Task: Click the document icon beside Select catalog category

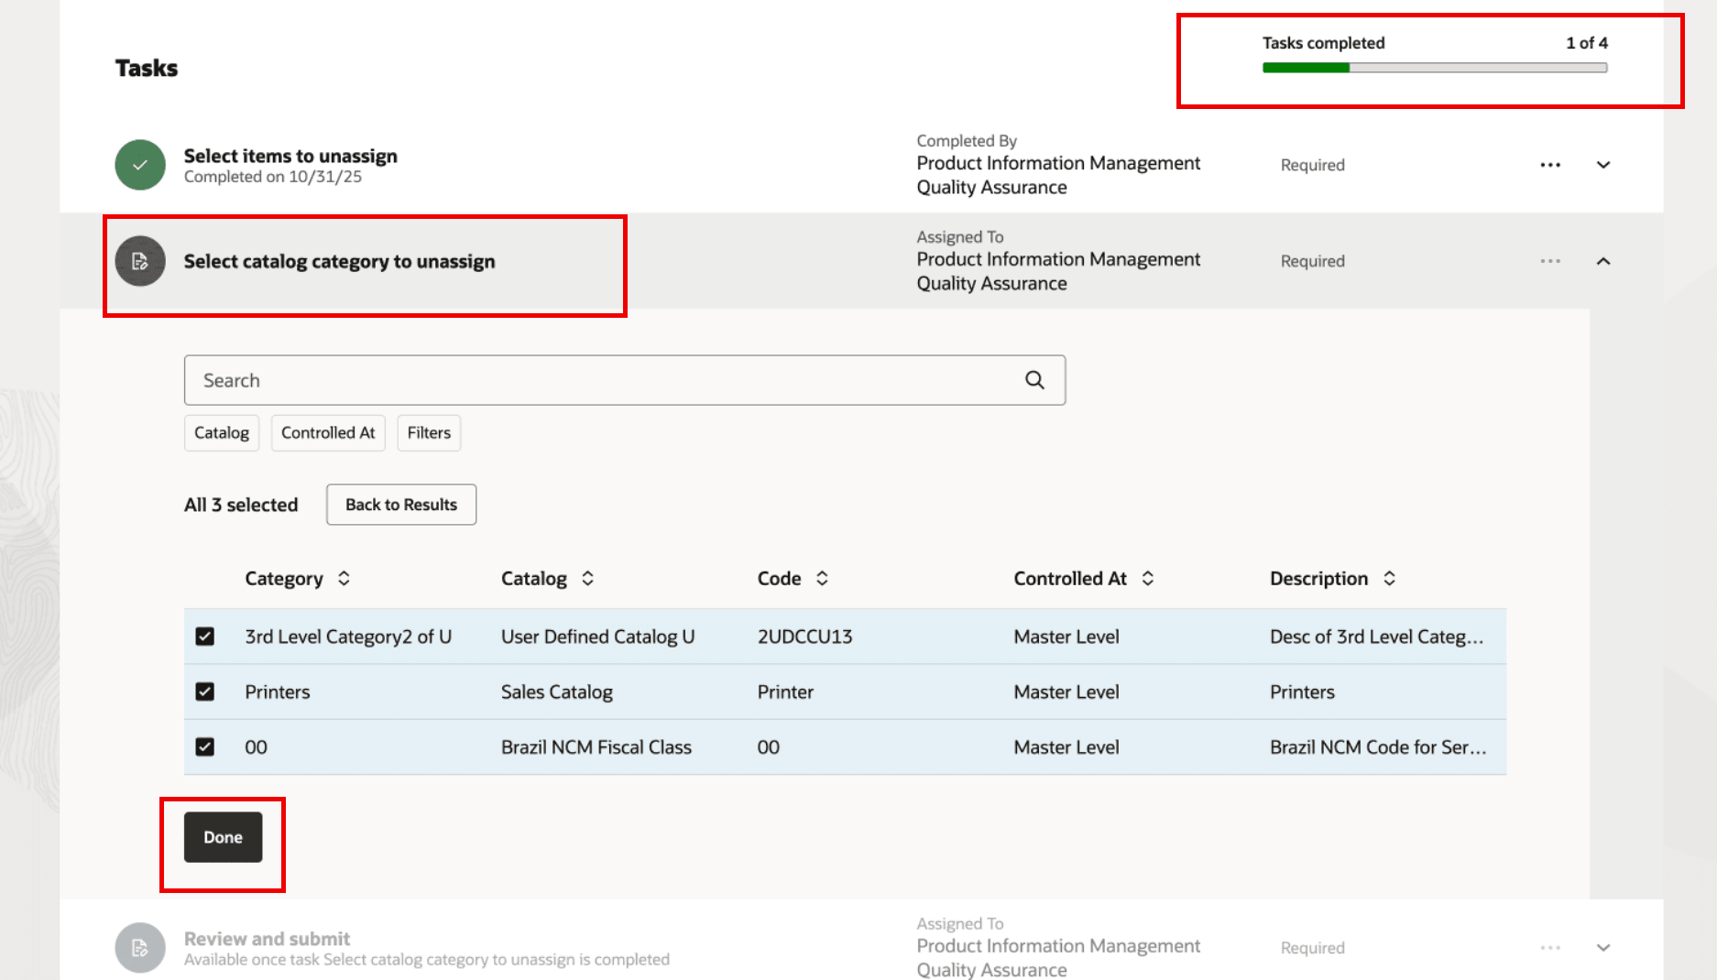Action: [x=138, y=261]
